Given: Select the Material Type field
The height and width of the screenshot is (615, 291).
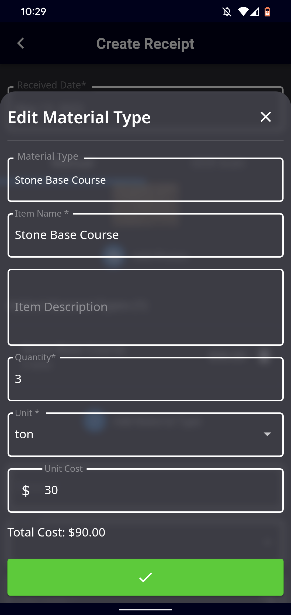Looking at the screenshot, I should pyautogui.click(x=145, y=180).
